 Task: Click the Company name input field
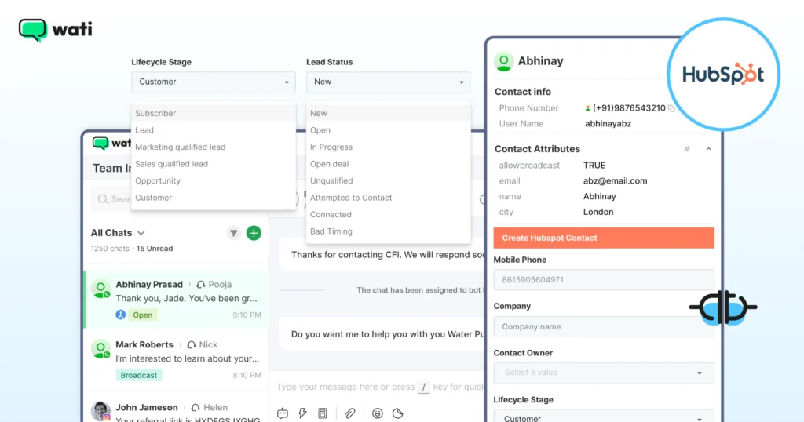604,327
